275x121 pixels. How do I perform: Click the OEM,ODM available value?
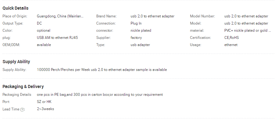pos(44,45)
